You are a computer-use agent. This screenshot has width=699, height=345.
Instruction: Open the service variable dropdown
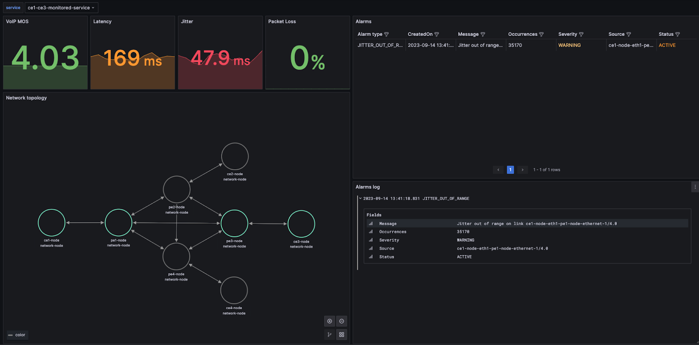coord(62,7)
